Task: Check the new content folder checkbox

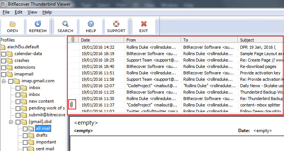Action: point(18,102)
